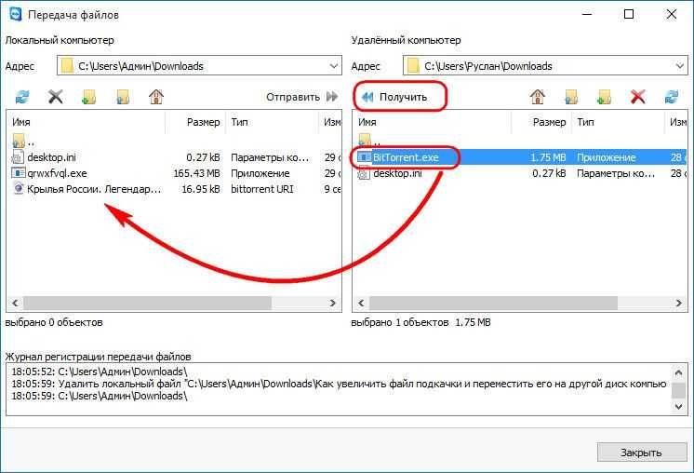The width and height of the screenshot is (694, 473).
Task: Maximize the Передача файлов window
Action: pyautogui.click(x=629, y=14)
